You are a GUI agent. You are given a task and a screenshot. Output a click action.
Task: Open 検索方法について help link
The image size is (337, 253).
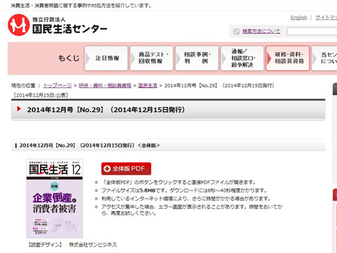tap(261, 31)
